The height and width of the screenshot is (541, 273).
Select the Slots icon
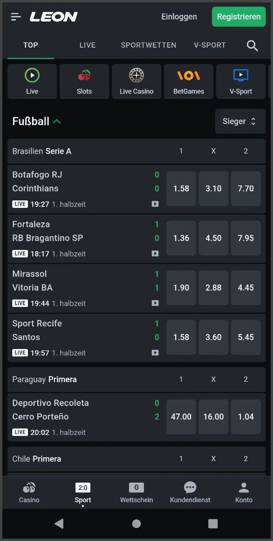tap(84, 81)
